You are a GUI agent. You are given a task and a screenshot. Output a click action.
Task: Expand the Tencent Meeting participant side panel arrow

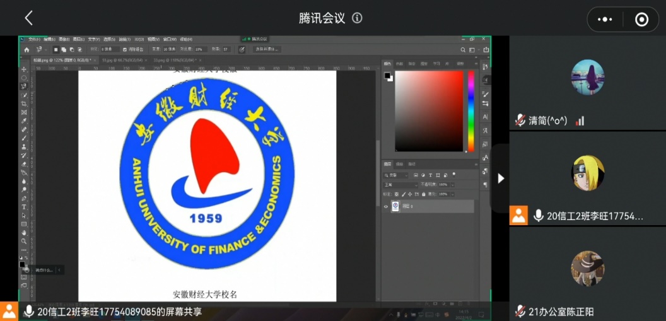point(501,178)
